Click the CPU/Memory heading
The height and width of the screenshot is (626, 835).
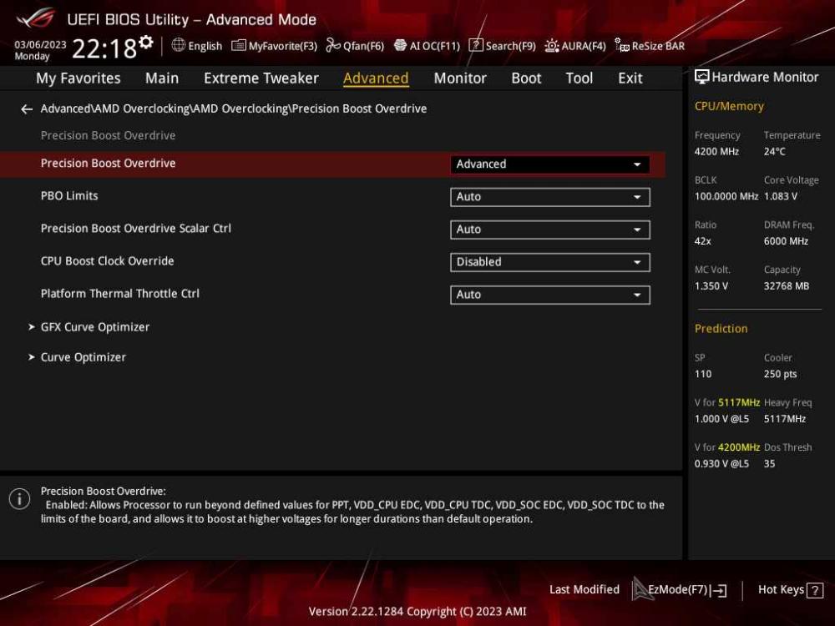click(x=729, y=106)
